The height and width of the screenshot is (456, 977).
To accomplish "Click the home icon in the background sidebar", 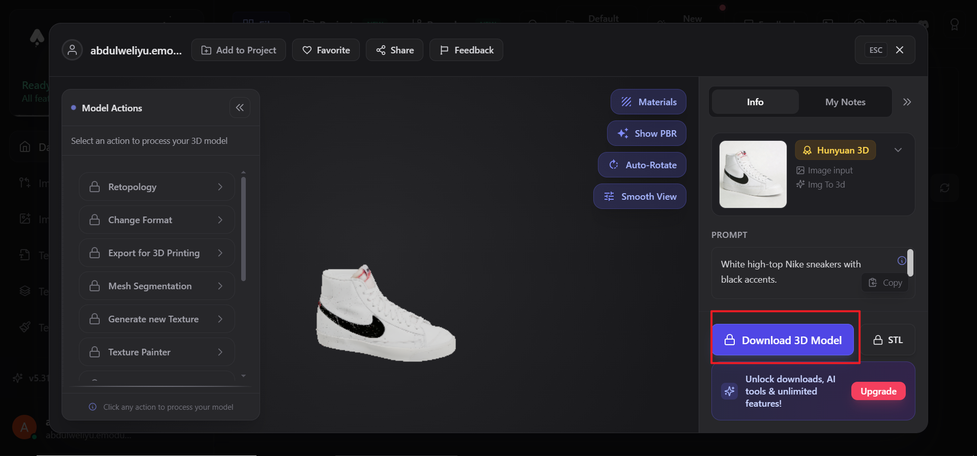I will [x=25, y=147].
